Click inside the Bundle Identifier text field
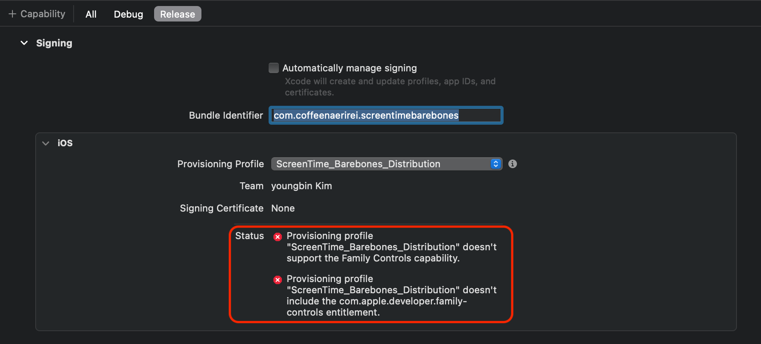This screenshot has height=344, width=761. (x=386, y=115)
